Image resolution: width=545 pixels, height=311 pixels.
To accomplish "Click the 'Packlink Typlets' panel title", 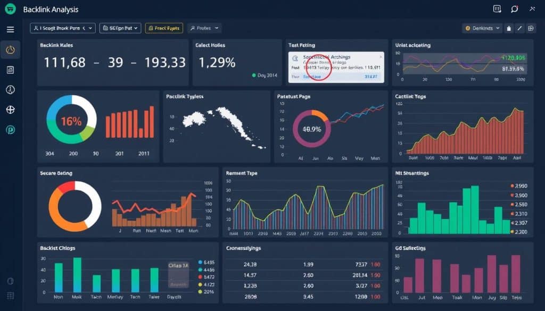I will pyautogui.click(x=185, y=97).
